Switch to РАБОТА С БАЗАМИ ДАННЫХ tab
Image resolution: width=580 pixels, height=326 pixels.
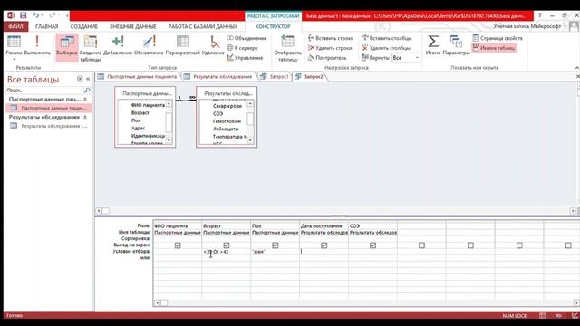pyautogui.click(x=203, y=26)
